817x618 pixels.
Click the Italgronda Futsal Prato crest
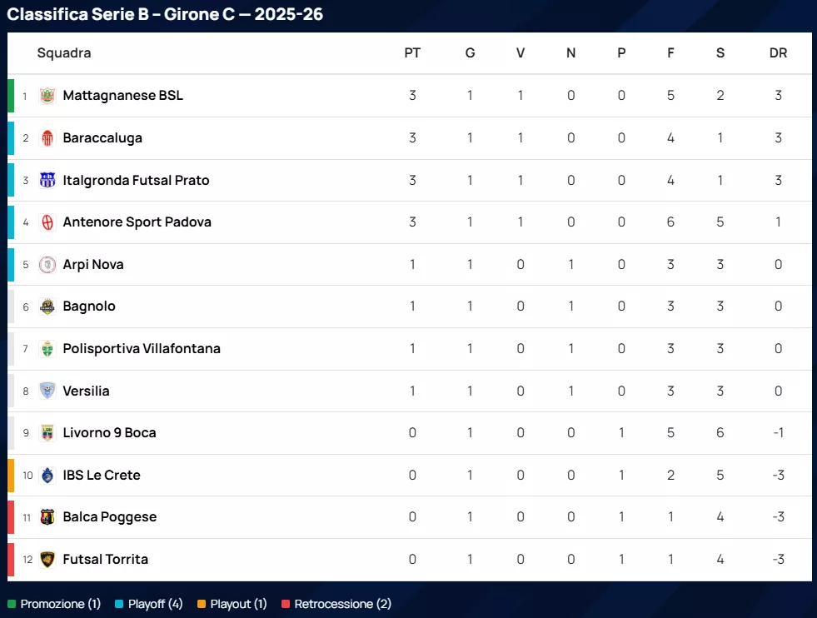tap(47, 180)
